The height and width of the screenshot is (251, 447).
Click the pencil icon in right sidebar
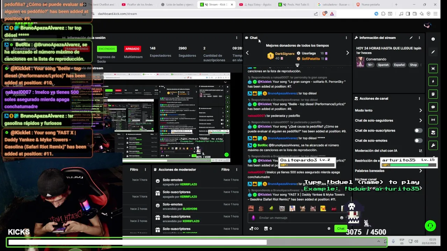433,52
